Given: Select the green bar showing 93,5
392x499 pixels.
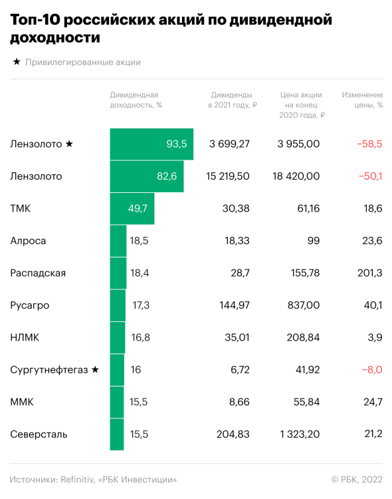Looking at the screenshot, I should (151, 144).
